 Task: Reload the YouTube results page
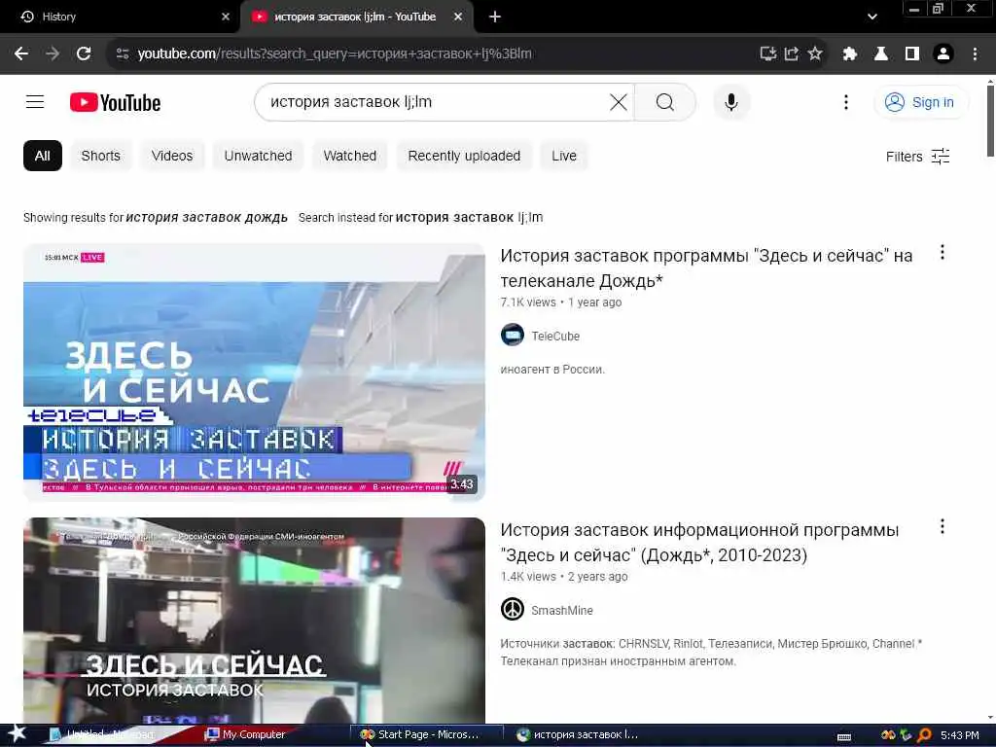pos(84,53)
